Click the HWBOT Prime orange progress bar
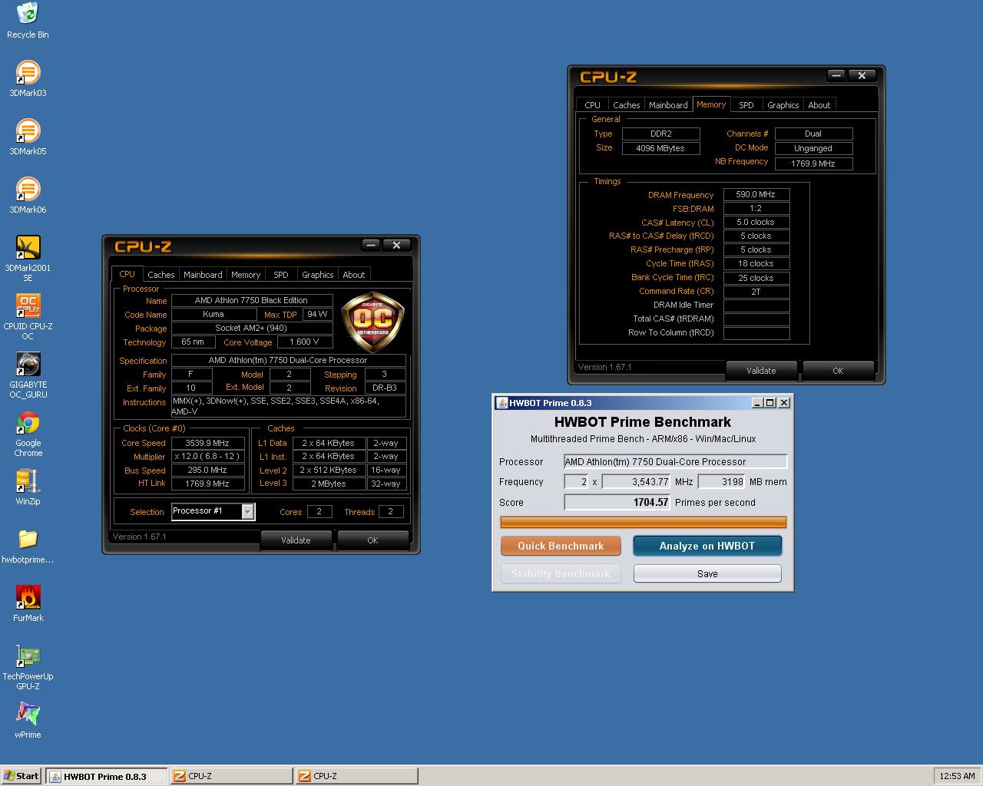The height and width of the screenshot is (786, 983). pyautogui.click(x=644, y=523)
